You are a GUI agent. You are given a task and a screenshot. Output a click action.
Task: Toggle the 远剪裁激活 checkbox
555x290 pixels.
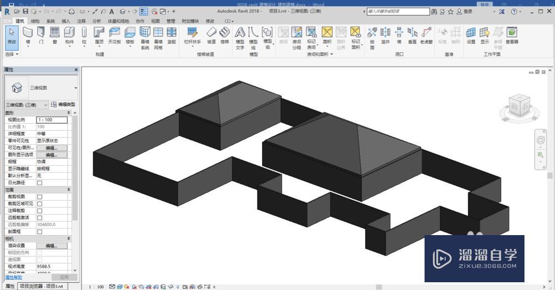[x=39, y=218]
